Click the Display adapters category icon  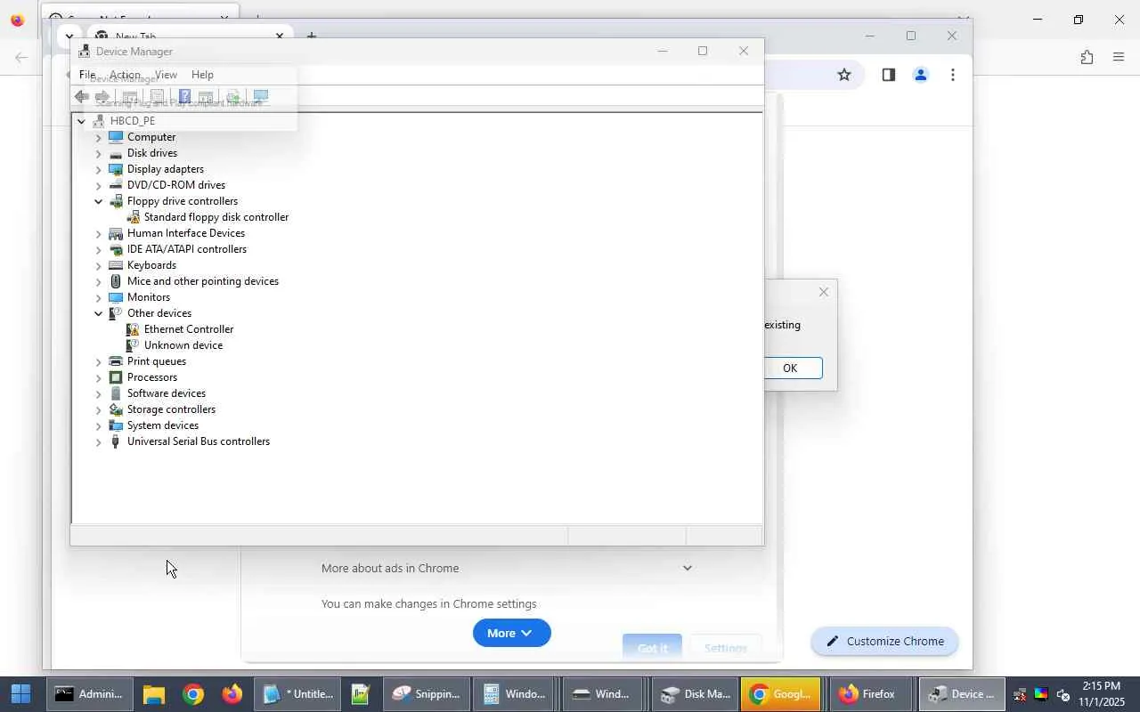point(116,169)
